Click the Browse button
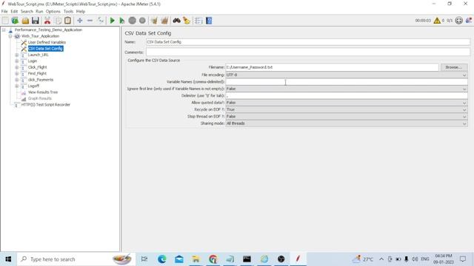Screen dimensions: 474x266 pyautogui.click(x=454, y=67)
